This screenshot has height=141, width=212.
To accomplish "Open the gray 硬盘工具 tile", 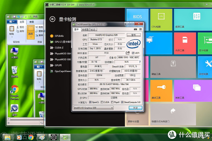I will pos(173,67).
